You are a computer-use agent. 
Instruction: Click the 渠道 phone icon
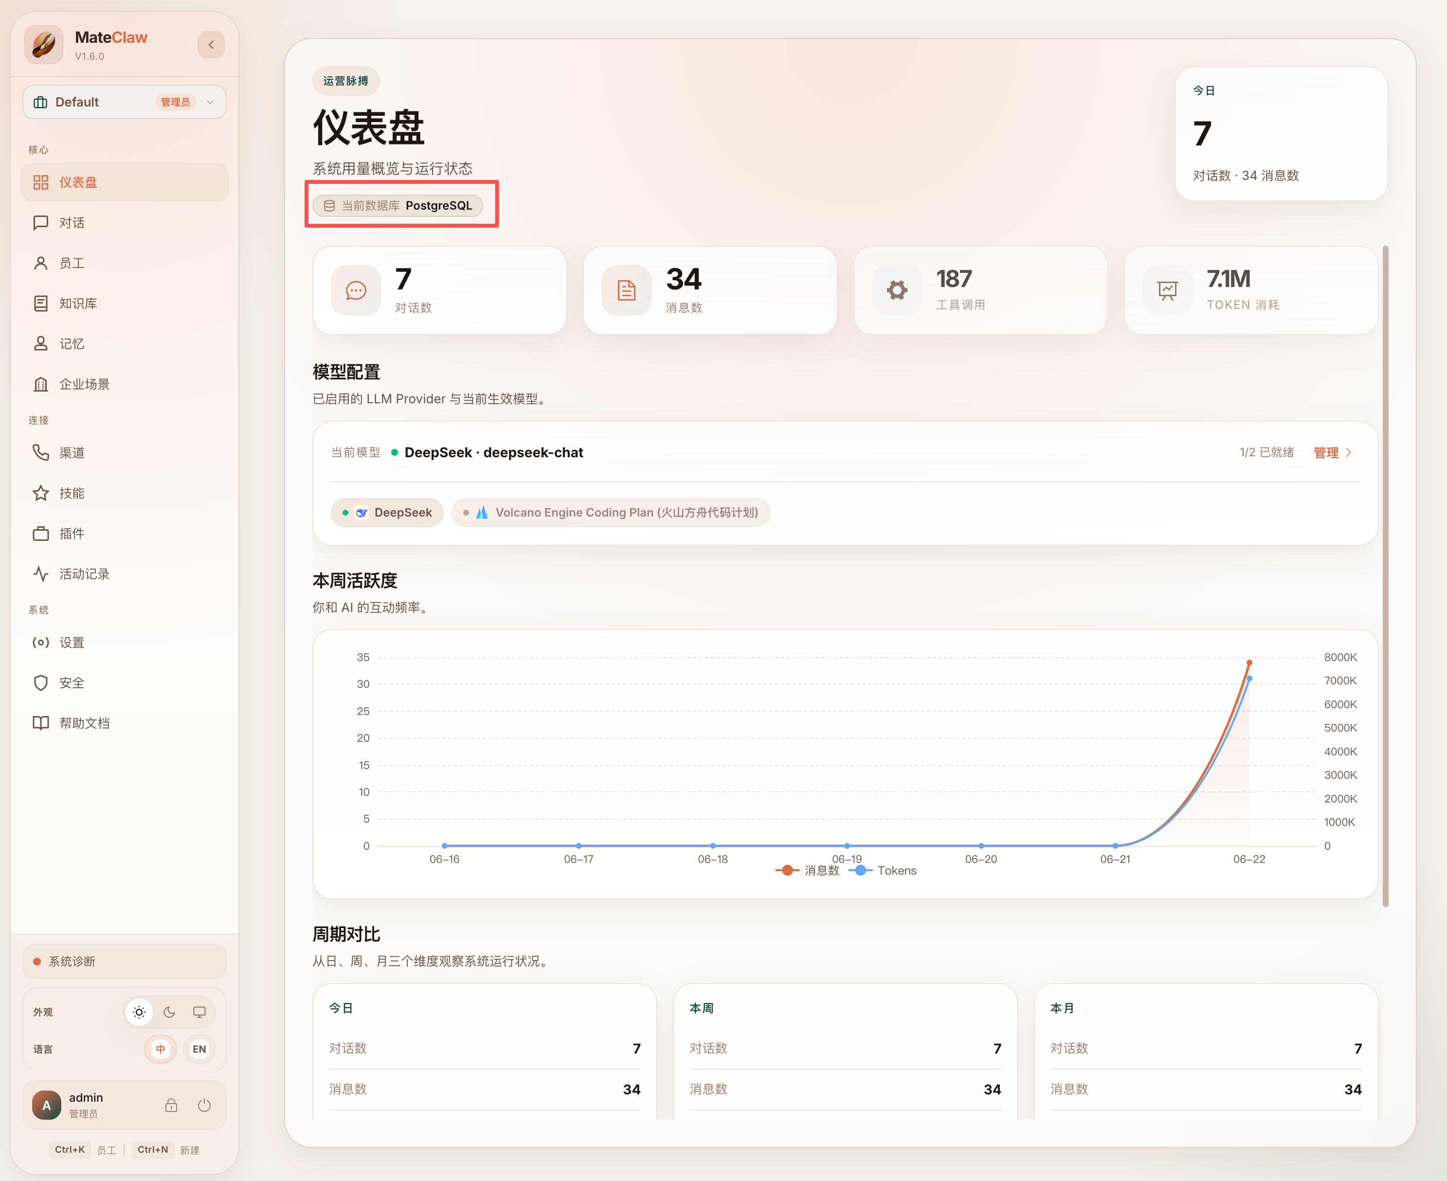click(41, 452)
